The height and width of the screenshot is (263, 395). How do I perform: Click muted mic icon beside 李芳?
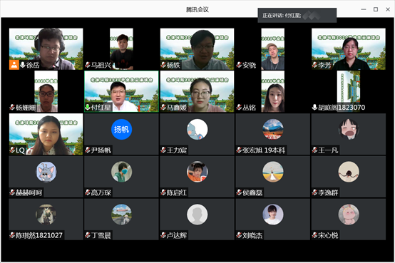click(x=315, y=65)
